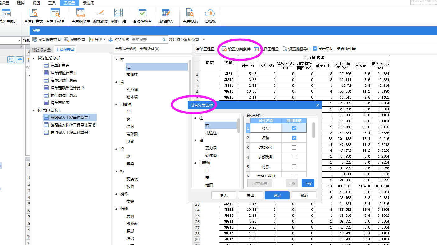Image resolution: width=437 pixels, height=245 pixels.
Task: Collapse 装修 group in component list
Action: (x=117, y=209)
